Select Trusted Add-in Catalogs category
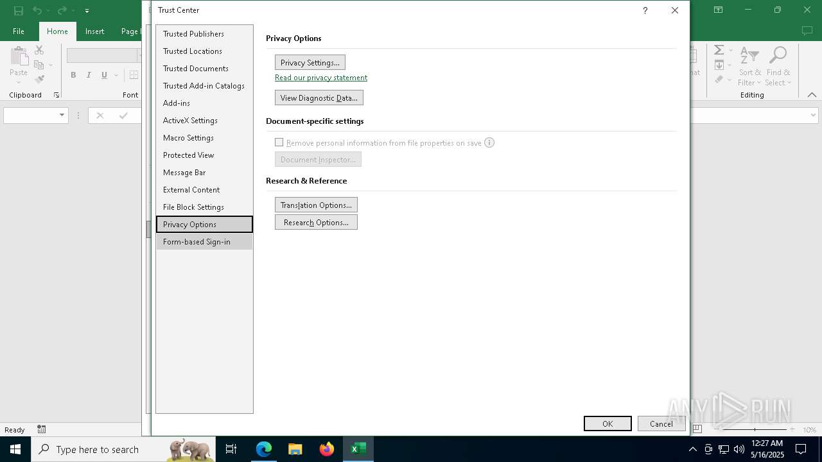 point(204,85)
